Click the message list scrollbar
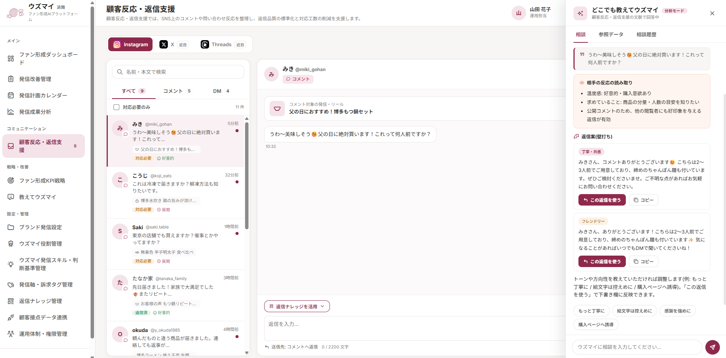 [x=247, y=176]
